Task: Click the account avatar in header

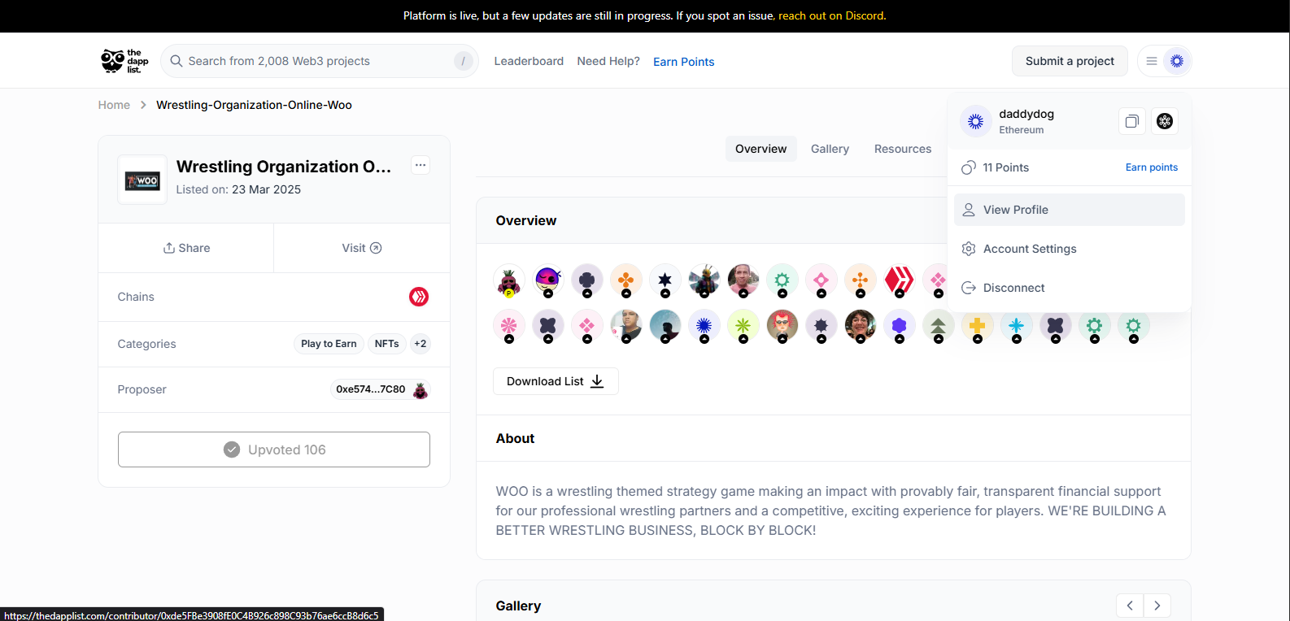Action: [x=1177, y=61]
